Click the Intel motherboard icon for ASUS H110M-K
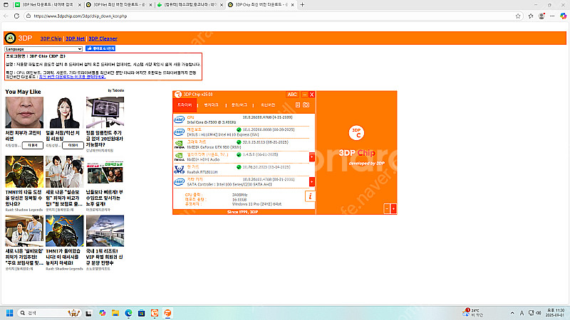Screen dimensions: 570x320 pyautogui.click(x=180, y=132)
